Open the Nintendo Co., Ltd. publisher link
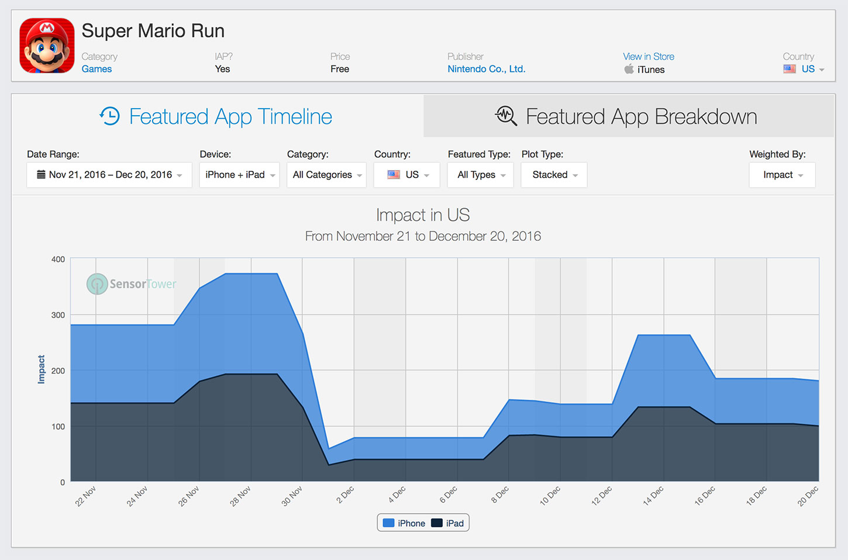The height and width of the screenshot is (560, 848). (x=487, y=69)
